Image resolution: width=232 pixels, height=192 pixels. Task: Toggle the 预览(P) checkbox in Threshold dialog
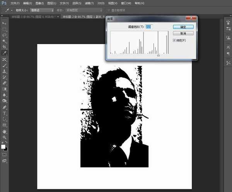click(x=174, y=40)
